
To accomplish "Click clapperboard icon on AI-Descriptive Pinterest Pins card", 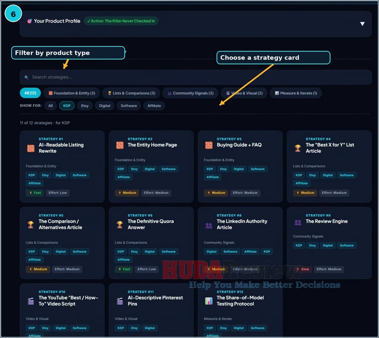I will [120, 301].
